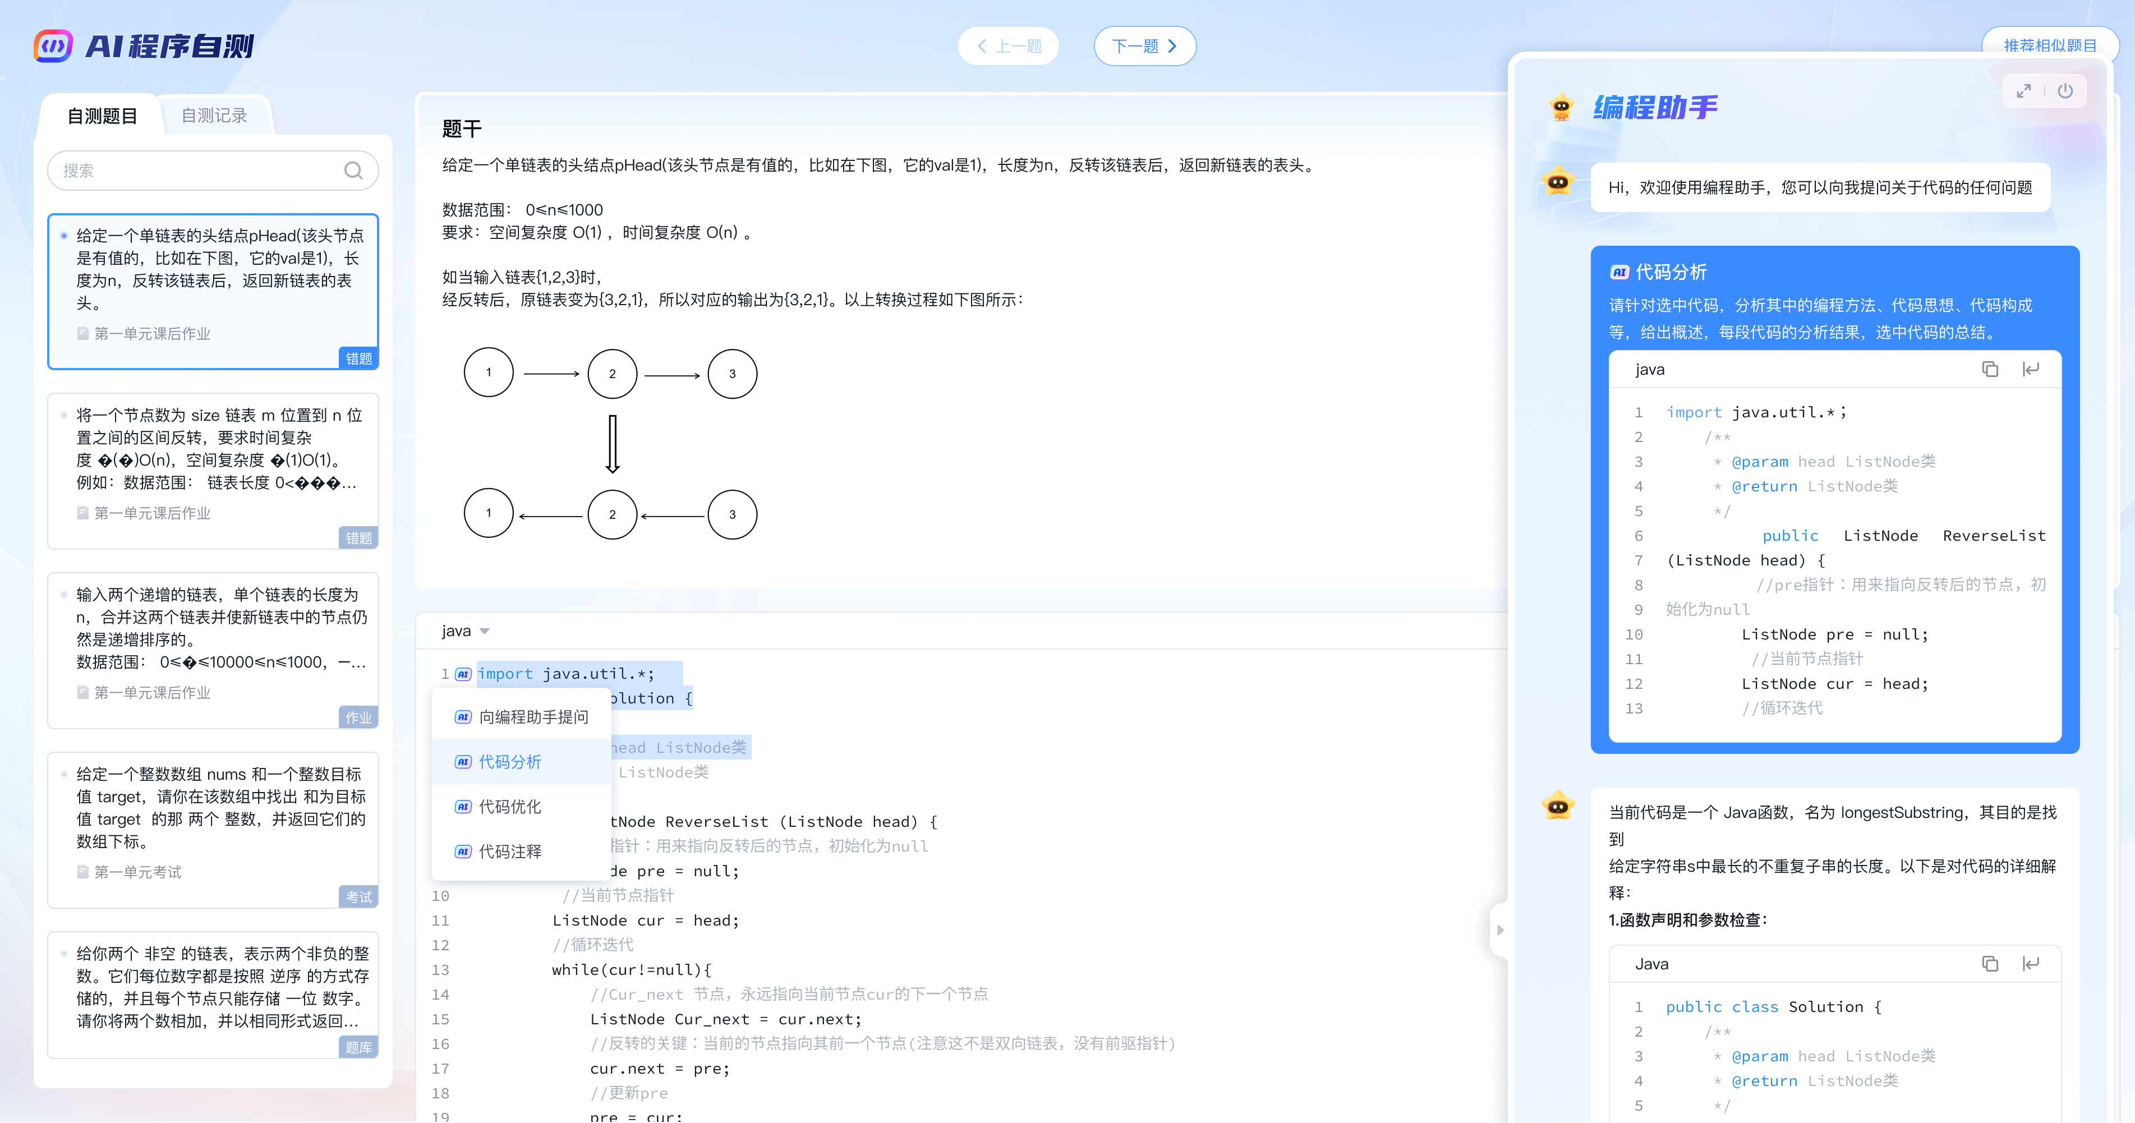Image resolution: width=2135 pixels, height=1123 pixels.
Task: Select 代码注释 menu entry
Action: [510, 851]
